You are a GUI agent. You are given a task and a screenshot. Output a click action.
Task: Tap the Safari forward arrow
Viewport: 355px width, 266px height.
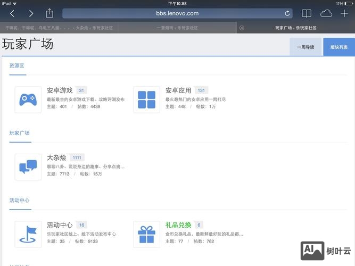tap(31, 13)
